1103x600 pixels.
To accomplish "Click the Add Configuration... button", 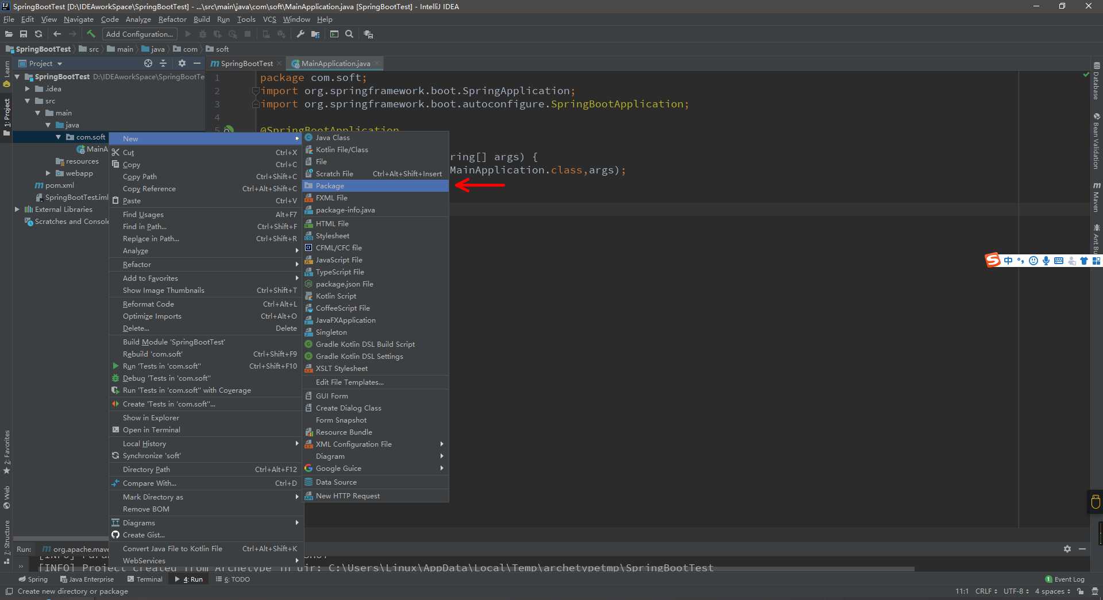I will [140, 34].
